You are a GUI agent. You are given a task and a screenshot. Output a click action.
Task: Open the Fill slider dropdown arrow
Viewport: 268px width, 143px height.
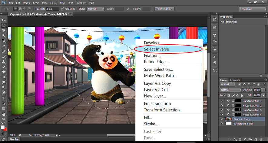[263, 95]
